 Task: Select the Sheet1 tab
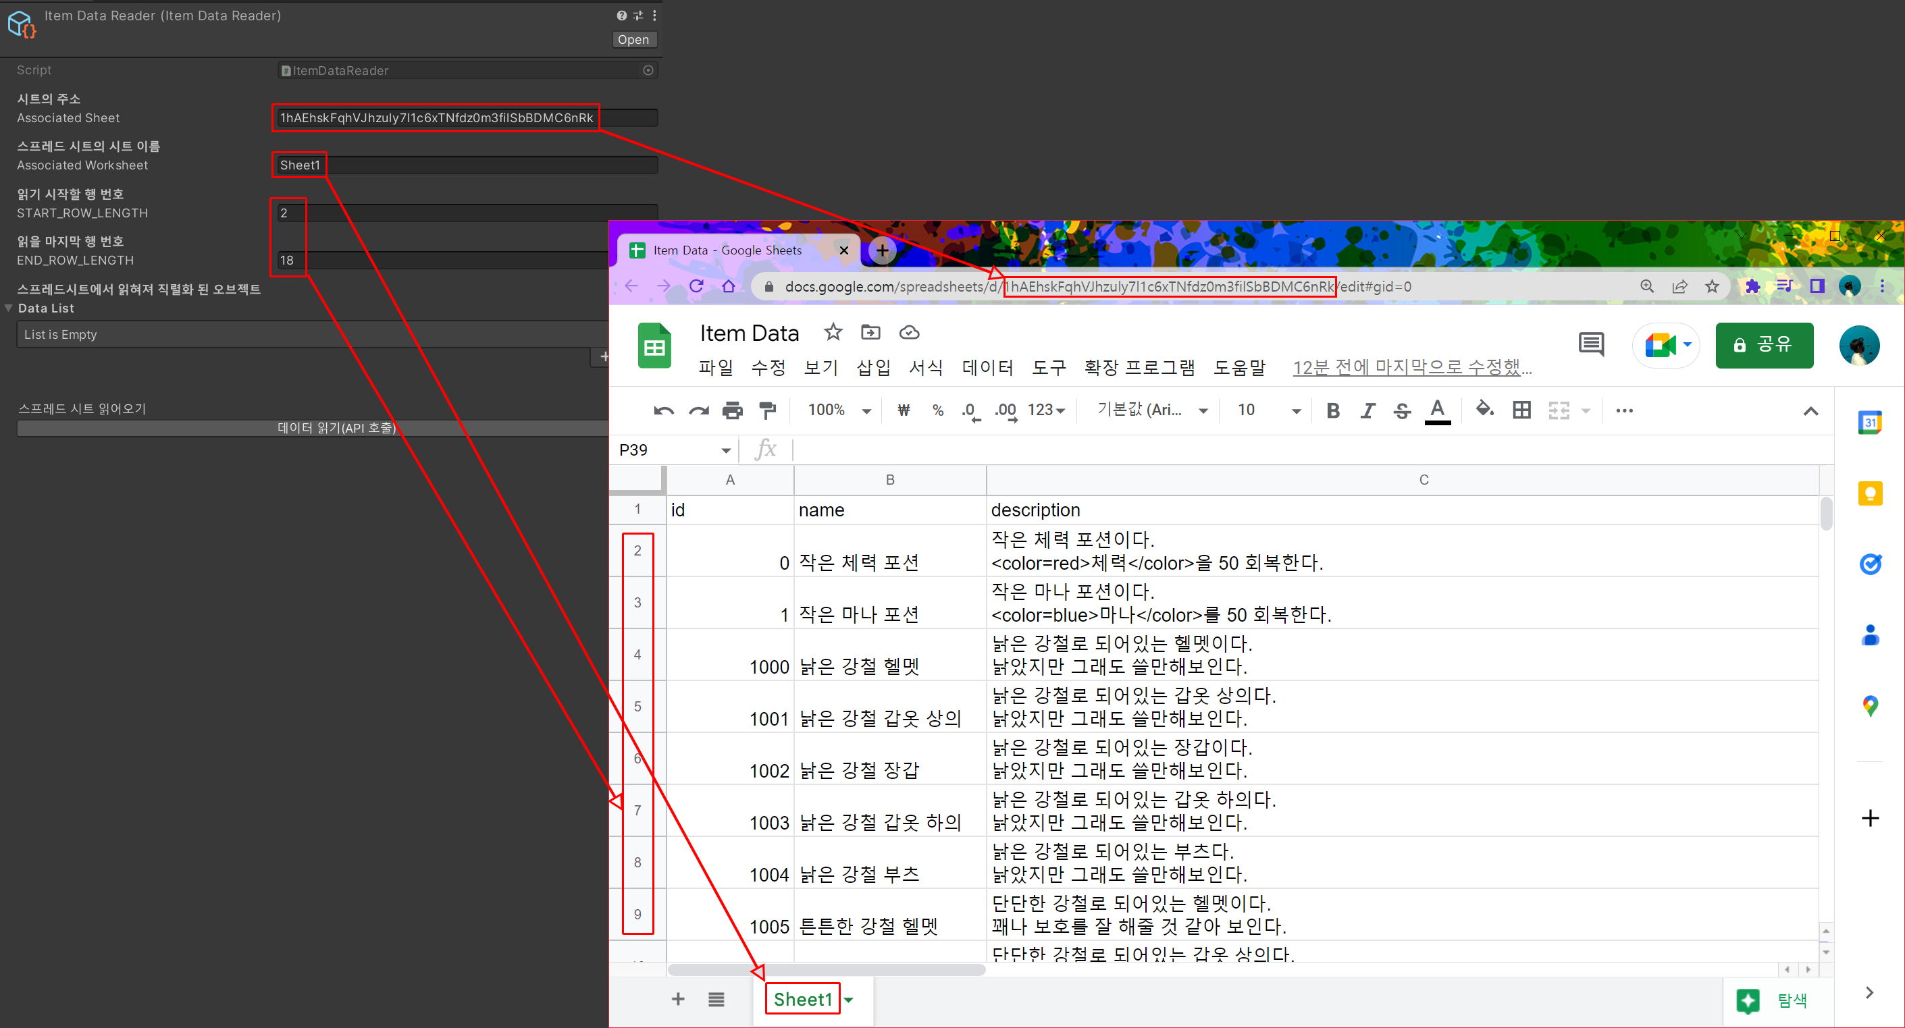(x=802, y=999)
